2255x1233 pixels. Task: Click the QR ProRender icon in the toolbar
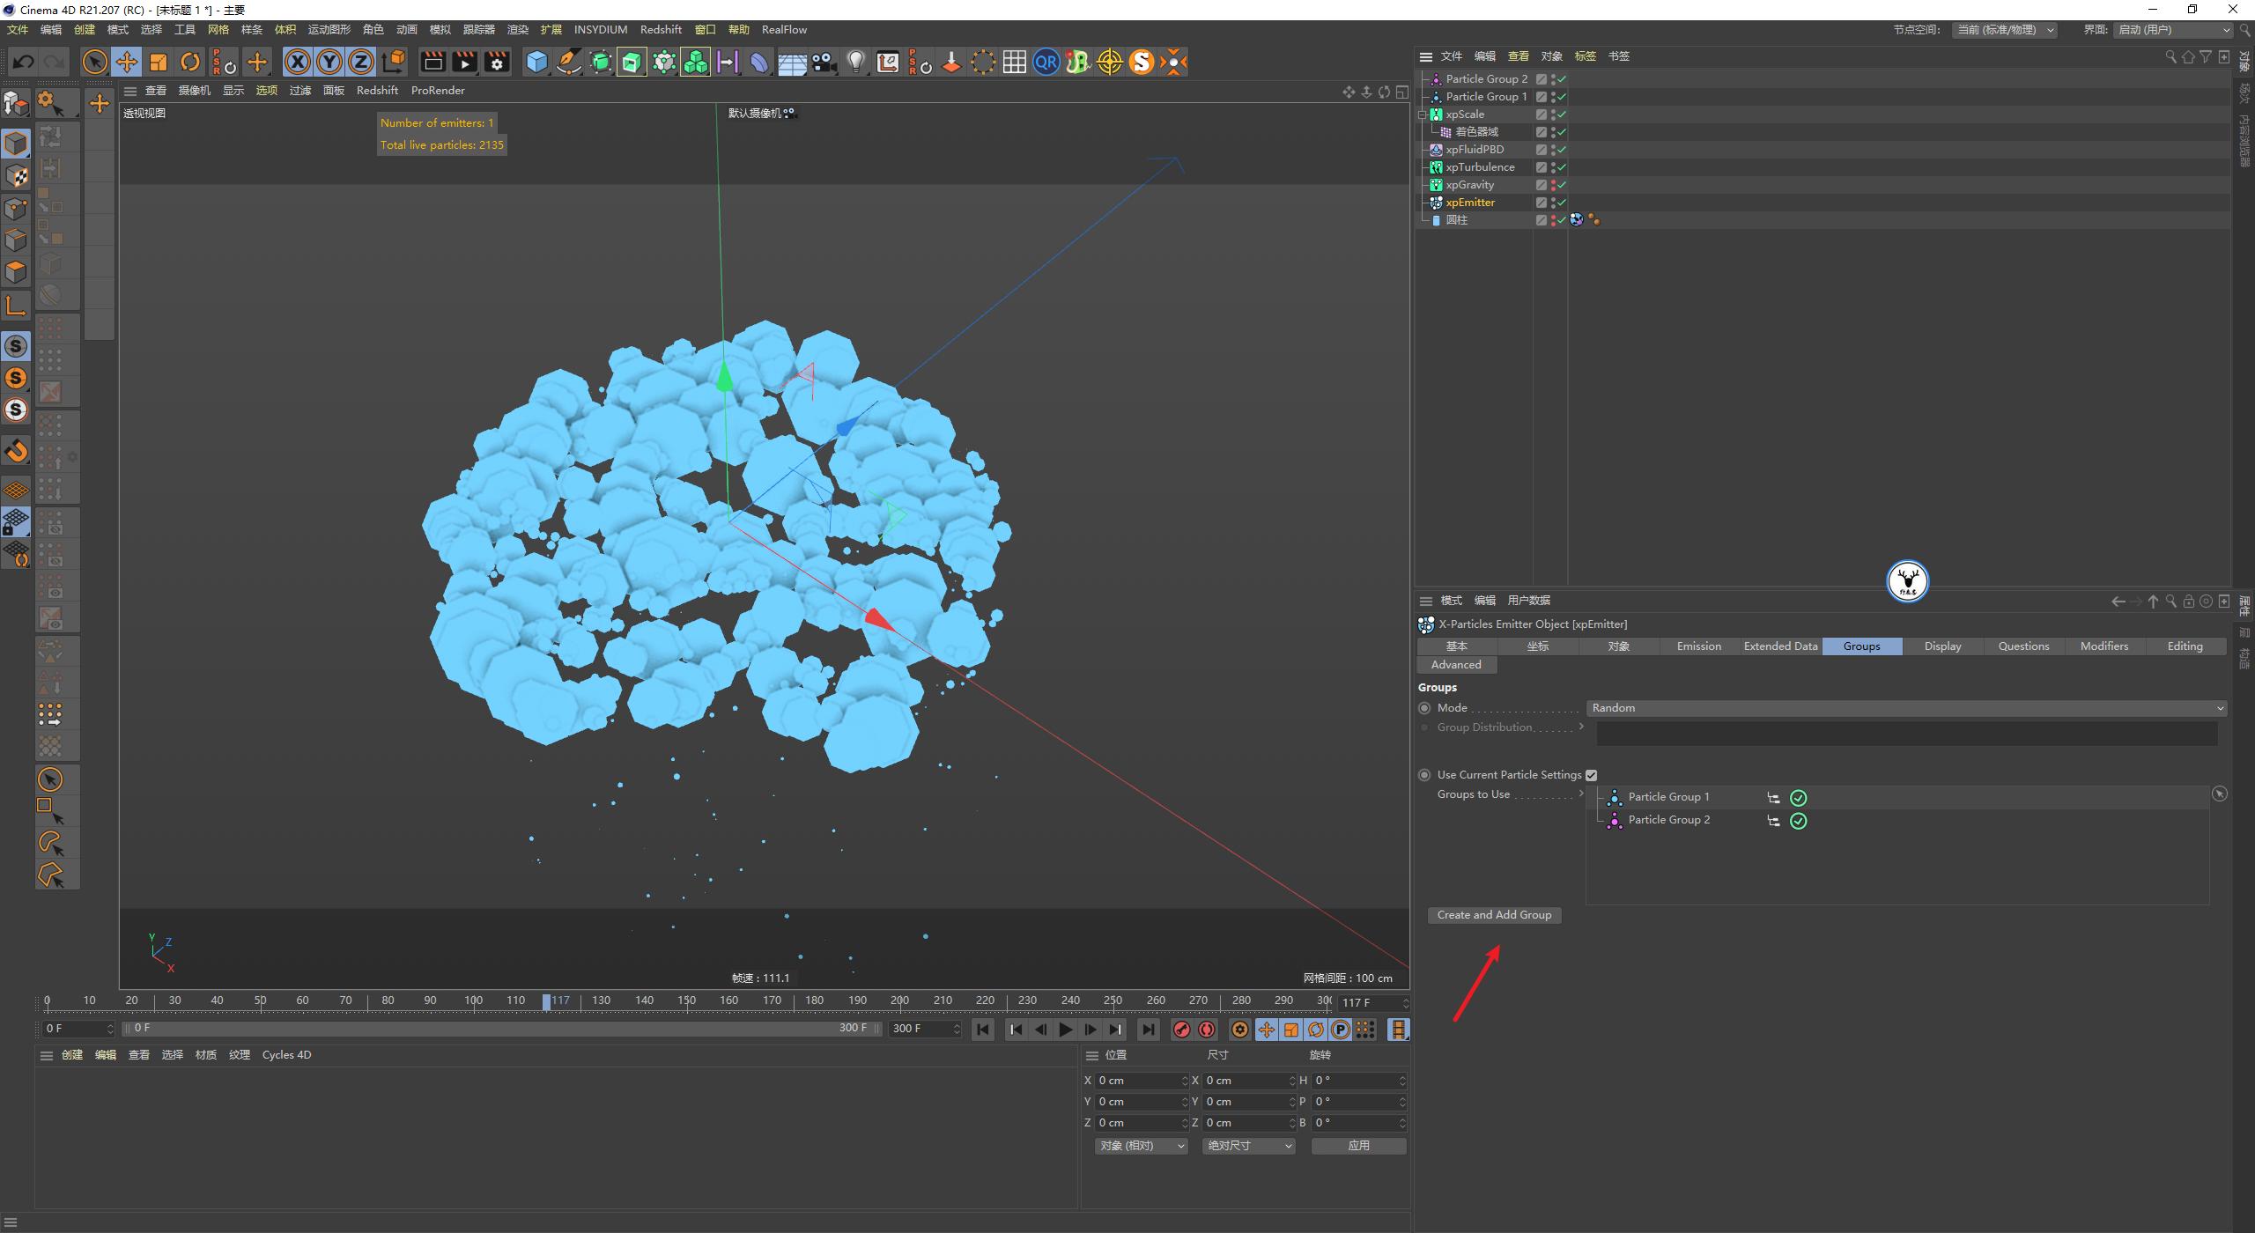(x=1046, y=62)
